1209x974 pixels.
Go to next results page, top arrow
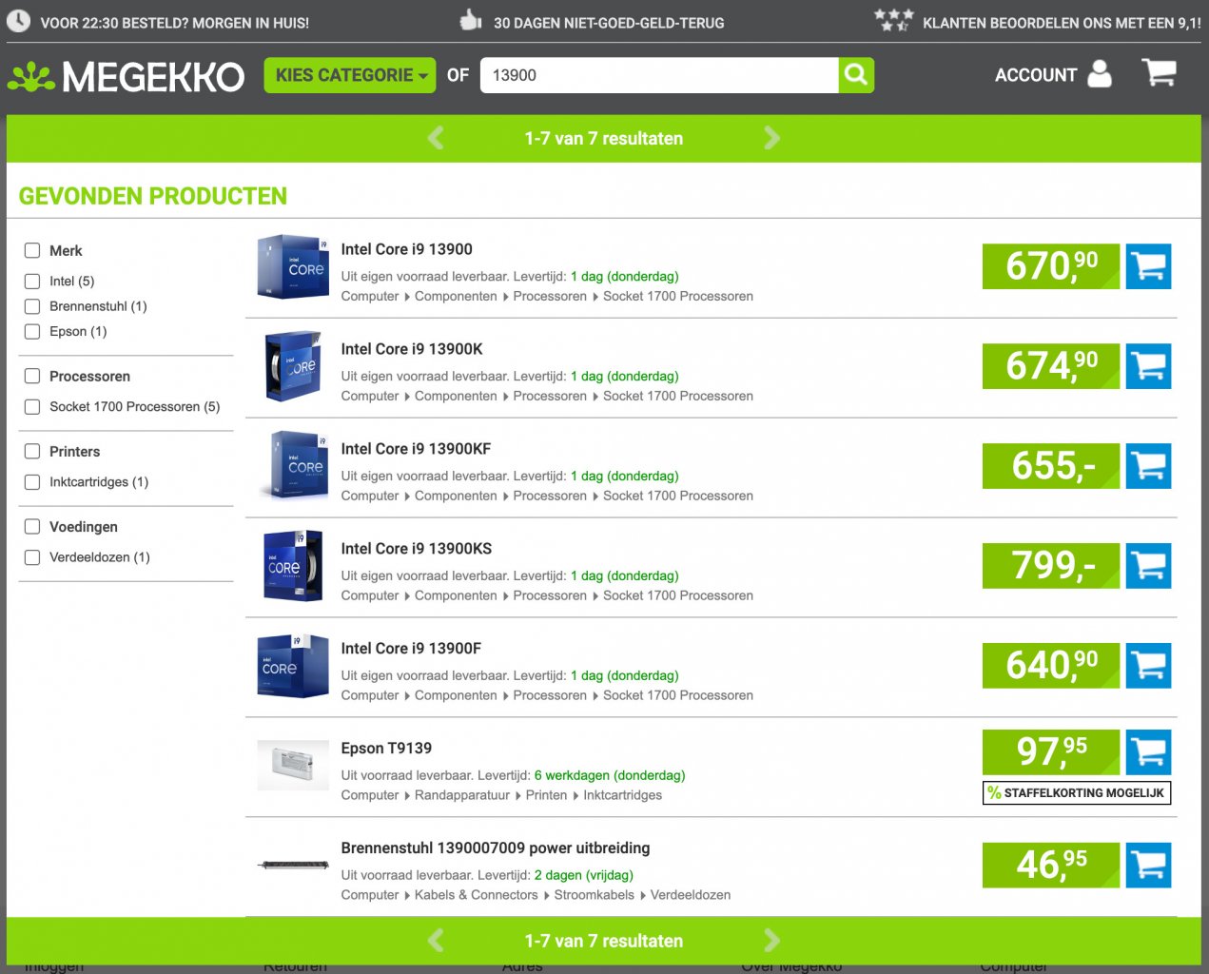pyautogui.click(x=771, y=139)
